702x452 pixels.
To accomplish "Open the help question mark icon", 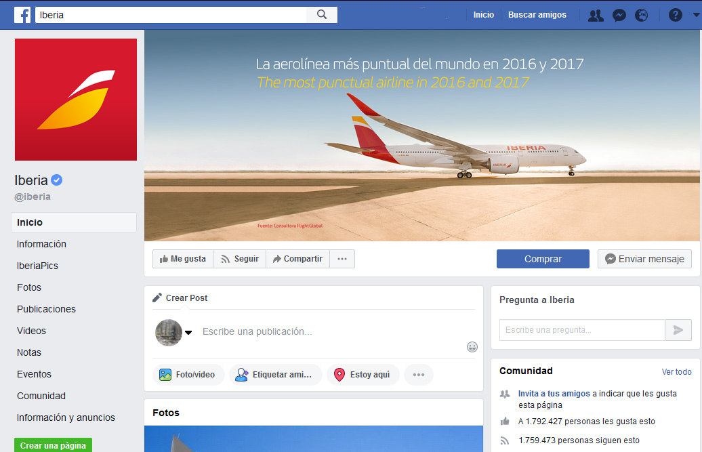I will click(x=675, y=15).
